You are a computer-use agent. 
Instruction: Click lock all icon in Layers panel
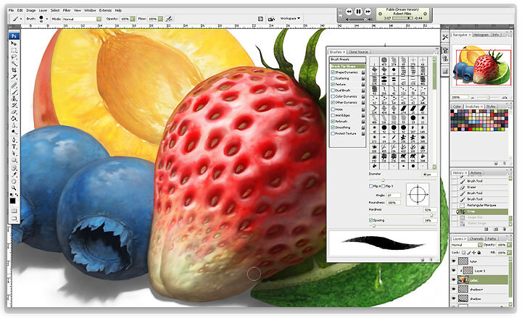478,253
